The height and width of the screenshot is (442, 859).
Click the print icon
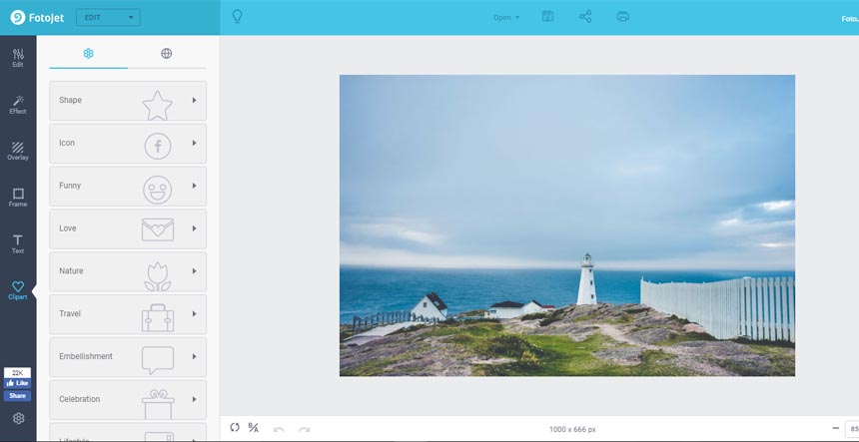(x=623, y=16)
